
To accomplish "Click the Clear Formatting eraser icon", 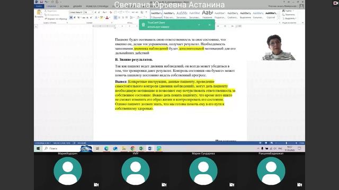I will tap(111, 12).
